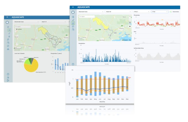This screenshot has height=122, width=188.
Task: Click the AQUASCOPE logo in land-use window header
Action: tap(18, 17)
